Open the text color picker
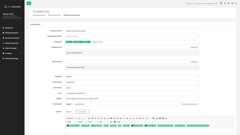The image size is (240, 135). click(x=111, y=122)
